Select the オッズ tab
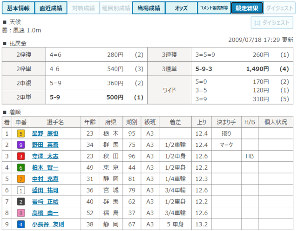298x231 pixels. (x=181, y=8)
